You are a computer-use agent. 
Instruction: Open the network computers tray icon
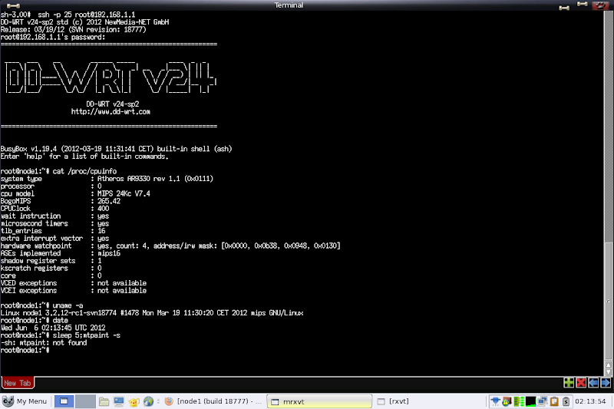pos(543,401)
